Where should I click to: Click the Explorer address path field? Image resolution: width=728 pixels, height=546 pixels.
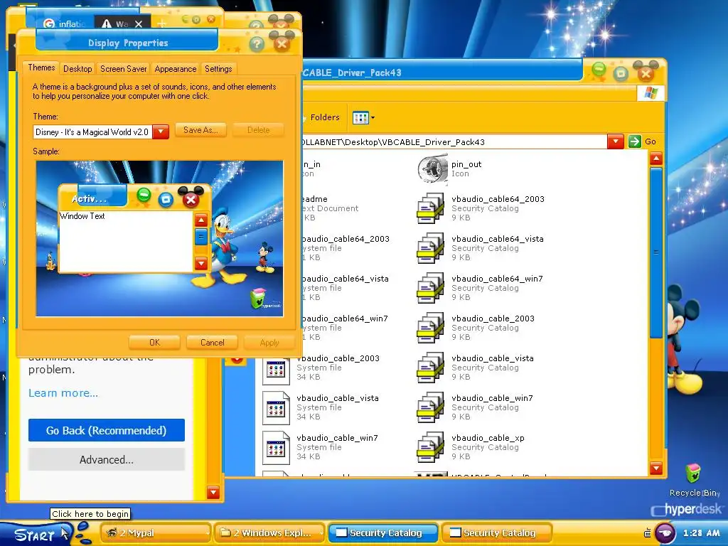(x=454, y=141)
